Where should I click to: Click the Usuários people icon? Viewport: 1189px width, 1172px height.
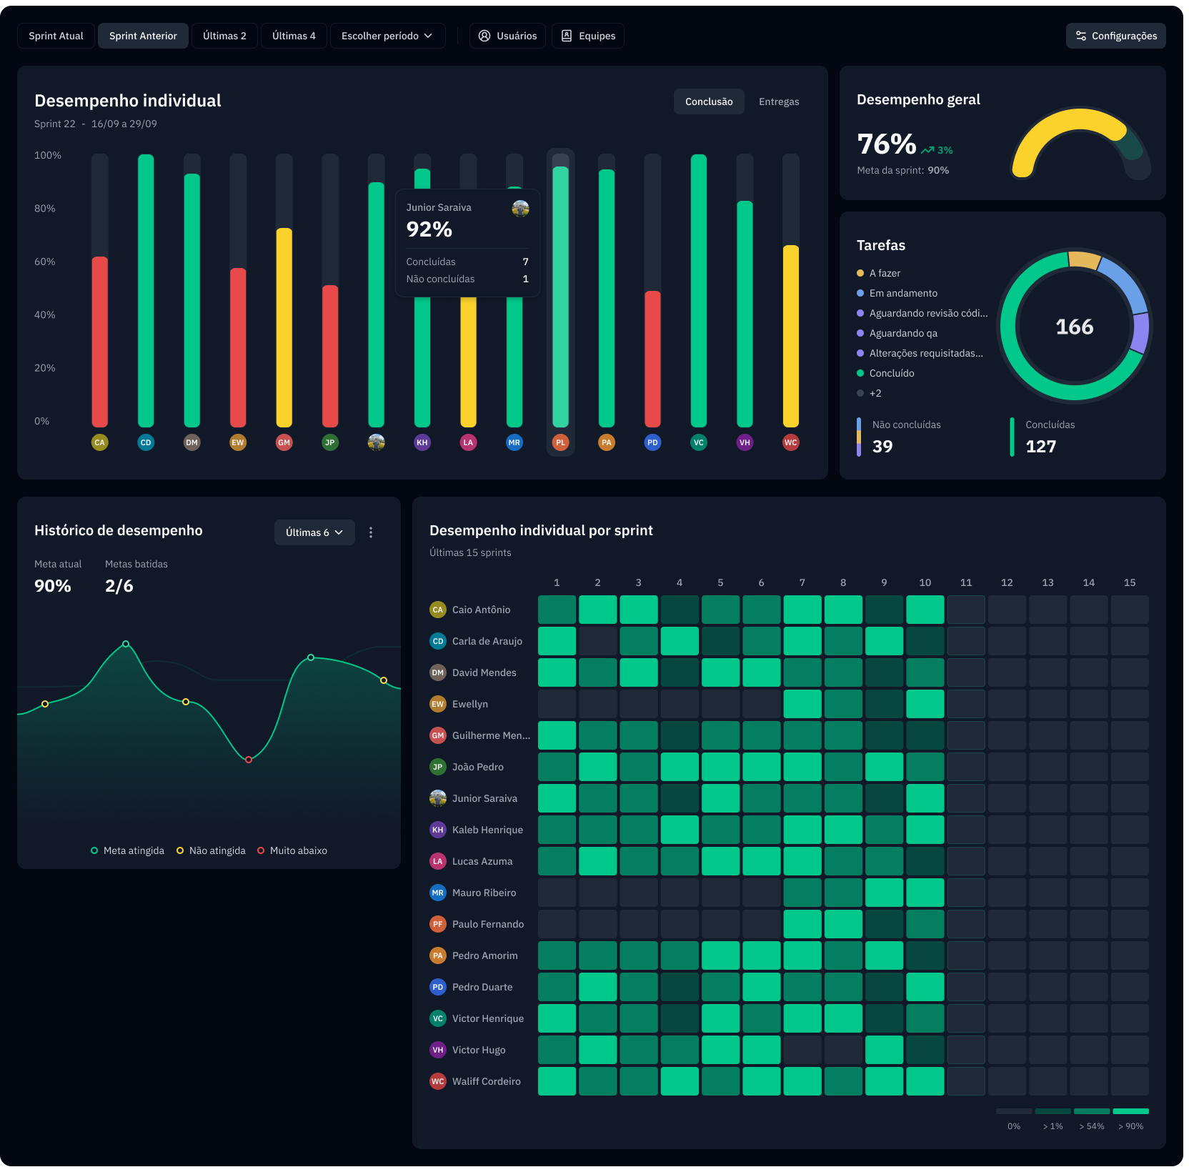pos(484,36)
